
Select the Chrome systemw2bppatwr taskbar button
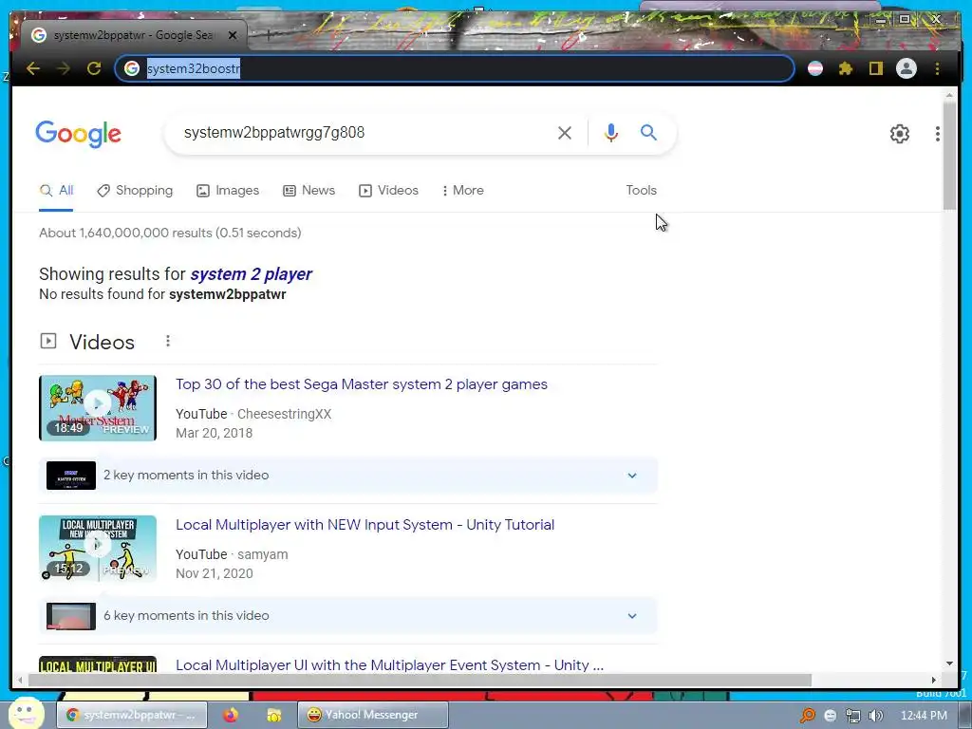tap(132, 715)
